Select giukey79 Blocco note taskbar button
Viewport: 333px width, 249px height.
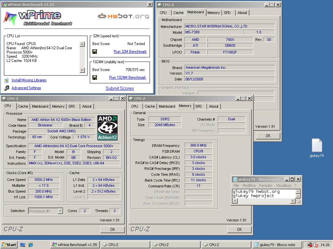tap(277, 245)
